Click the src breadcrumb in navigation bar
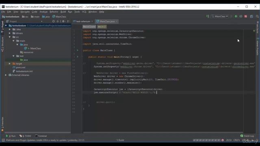 (x=25, y=17)
